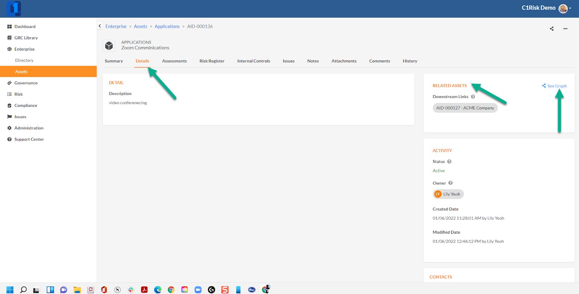Open Windows Widgets from the taskbar

[50, 290]
